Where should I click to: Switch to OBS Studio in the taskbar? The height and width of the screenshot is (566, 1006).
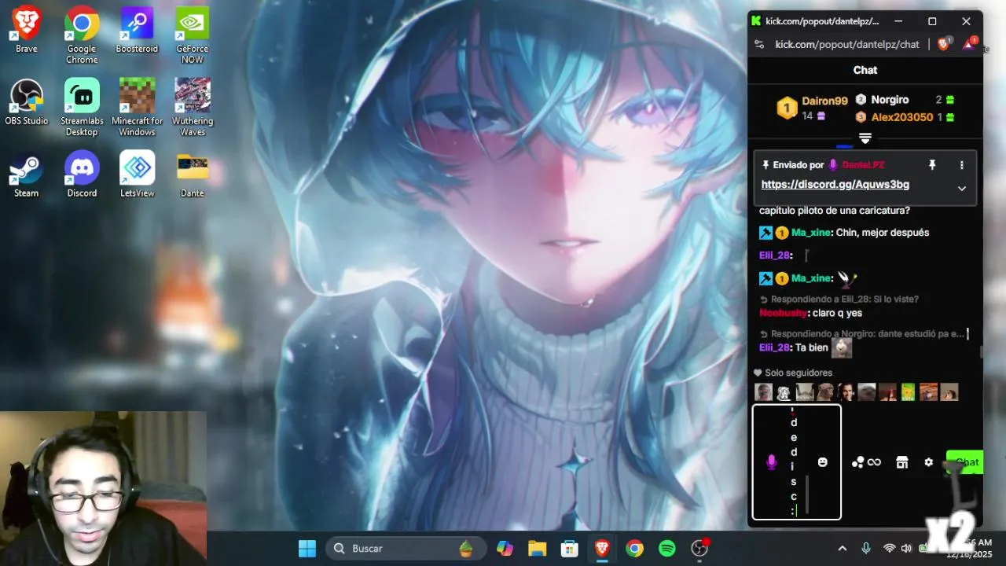tap(699, 548)
